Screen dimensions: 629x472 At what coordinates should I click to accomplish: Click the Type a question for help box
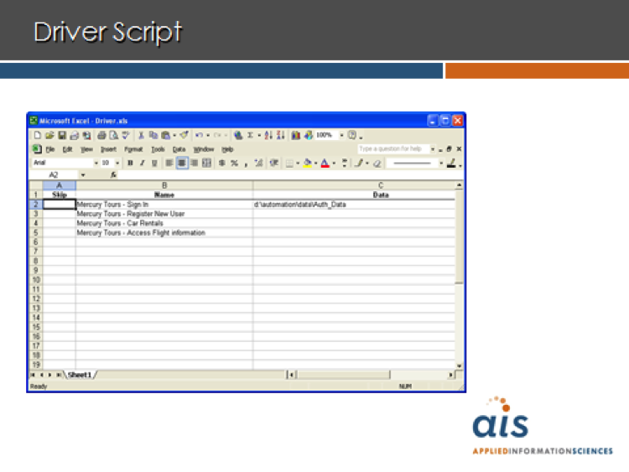(391, 149)
